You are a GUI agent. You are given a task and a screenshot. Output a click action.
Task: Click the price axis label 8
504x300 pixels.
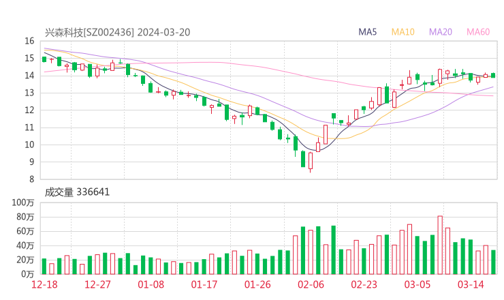[x=31, y=179]
